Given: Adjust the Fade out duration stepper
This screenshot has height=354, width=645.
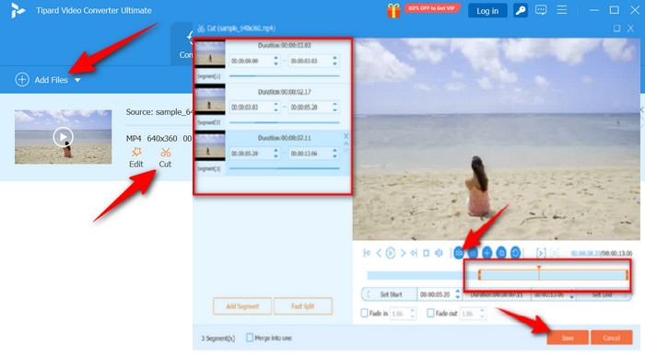Looking at the screenshot, I should point(483,314).
